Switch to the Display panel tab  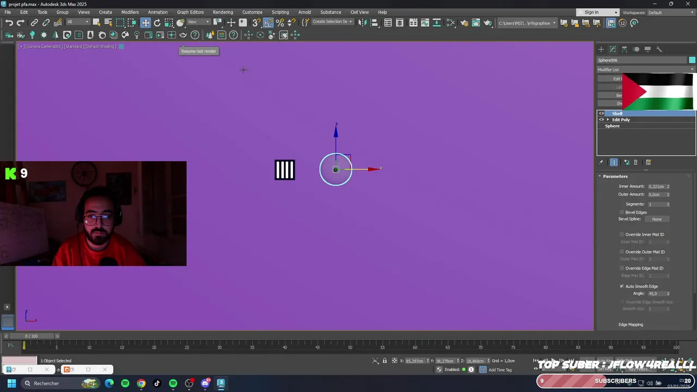(647, 49)
